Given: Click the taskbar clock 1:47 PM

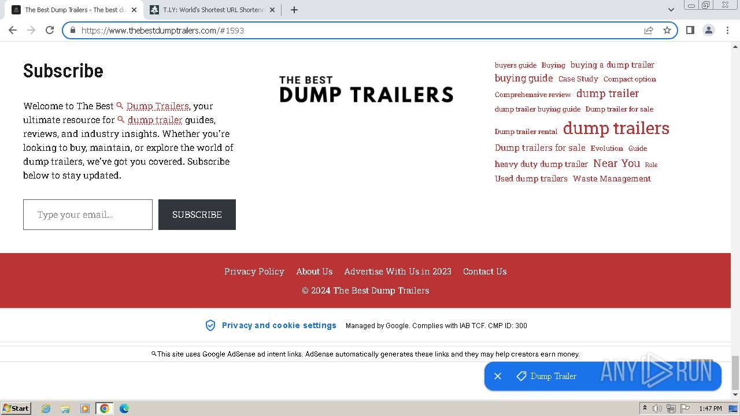Looking at the screenshot, I should (x=710, y=408).
